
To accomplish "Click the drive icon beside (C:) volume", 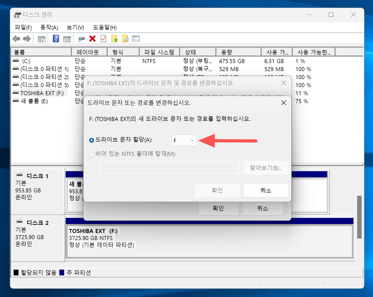I will coord(16,61).
